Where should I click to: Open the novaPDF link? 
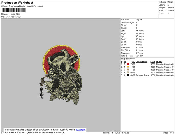[x=80, y=130]
